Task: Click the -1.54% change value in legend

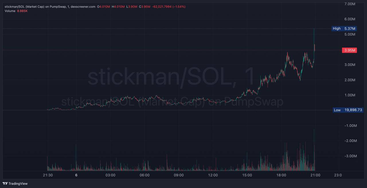Action: [179, 7]
